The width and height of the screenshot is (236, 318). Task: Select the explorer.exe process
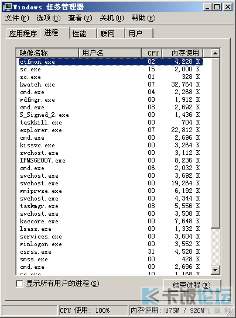[111, 130]
